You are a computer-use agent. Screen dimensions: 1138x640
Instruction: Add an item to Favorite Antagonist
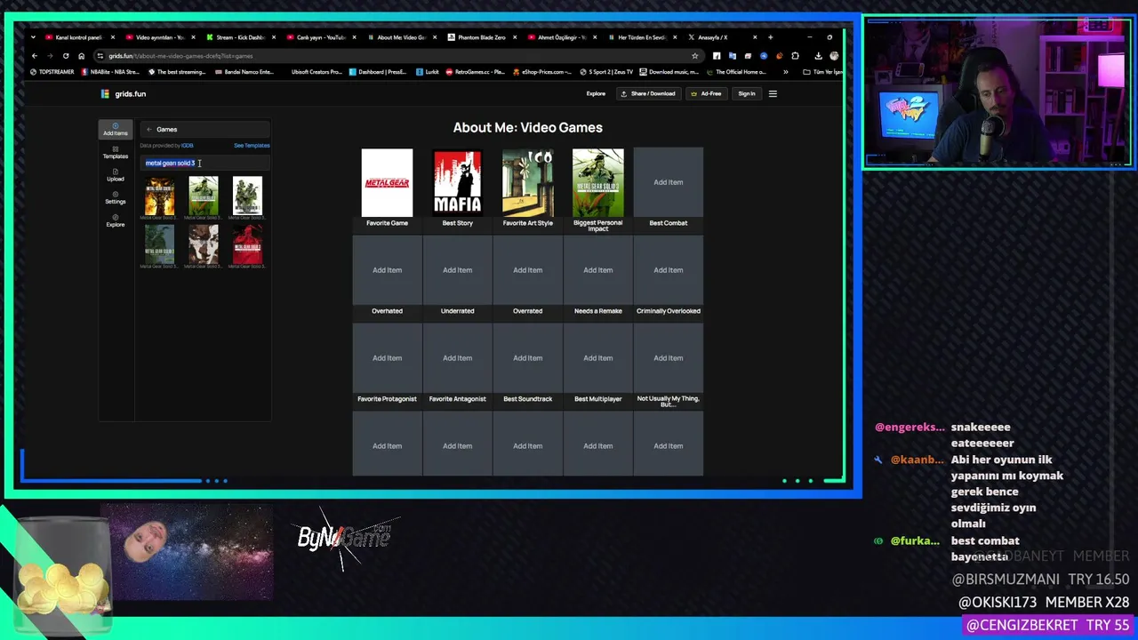point(457,358)
